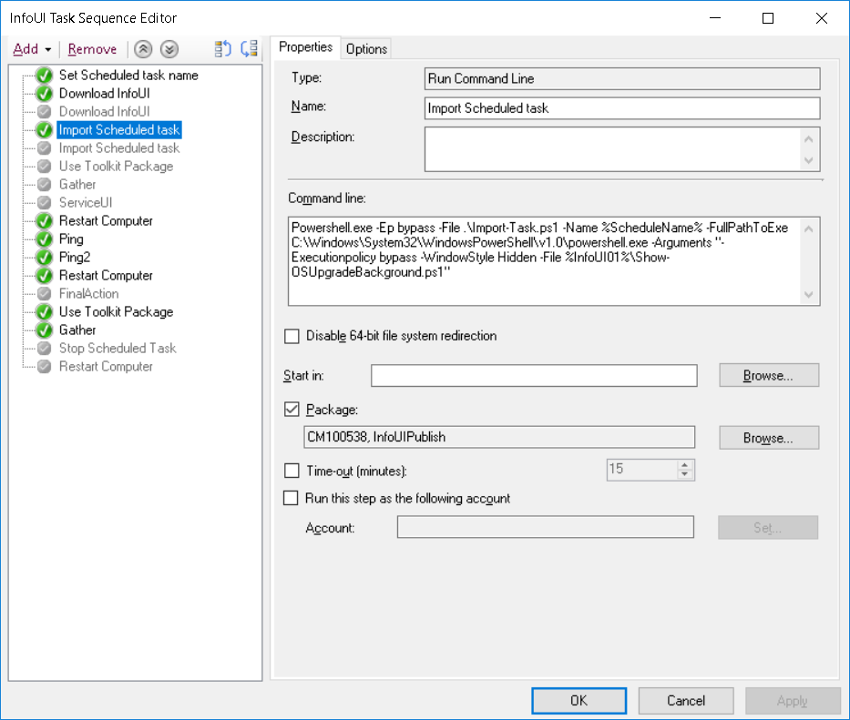The width and height of the screenshot is (850, 720).
Task: Enable the Time-out (minutes) checkbox
Action: click(x=292, y=471)
